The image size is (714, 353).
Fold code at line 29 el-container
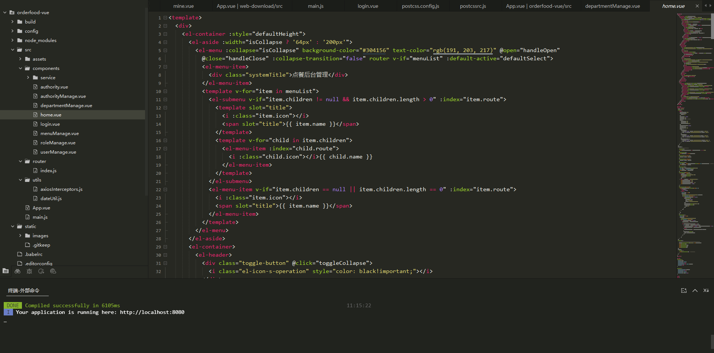click(x=165, y=247)
